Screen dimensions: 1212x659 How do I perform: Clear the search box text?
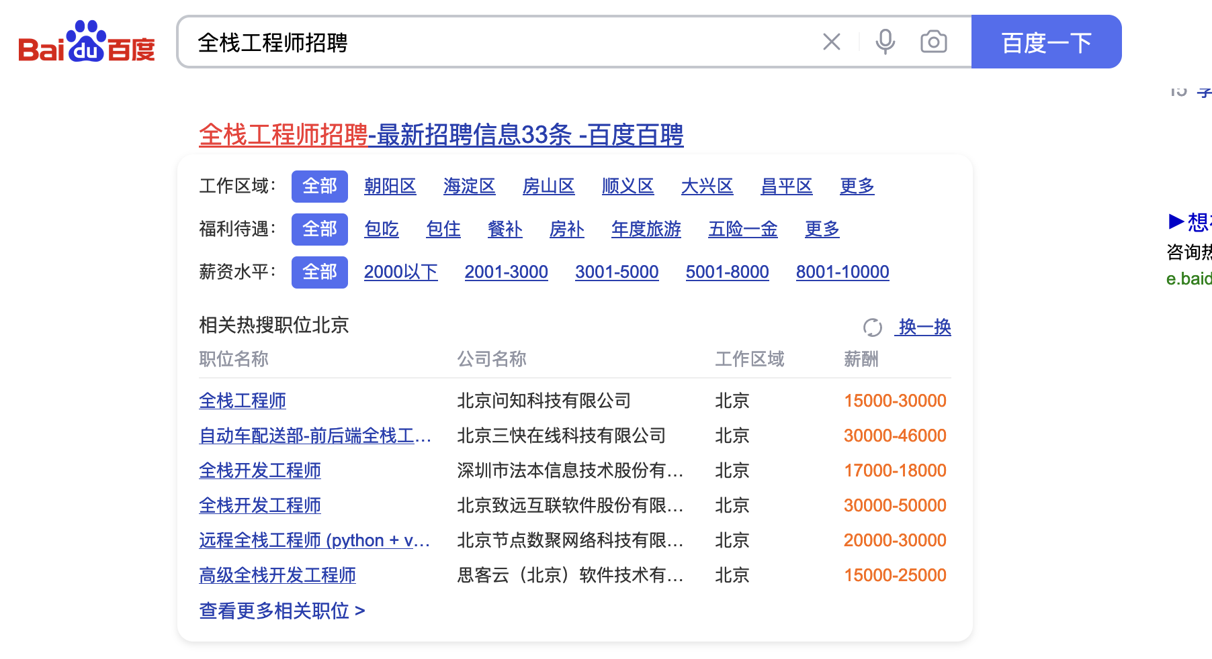pyautogui.click(x=831, y=42)
